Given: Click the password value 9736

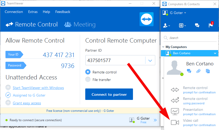Looking at the screenshot, I should coord(68,66).
